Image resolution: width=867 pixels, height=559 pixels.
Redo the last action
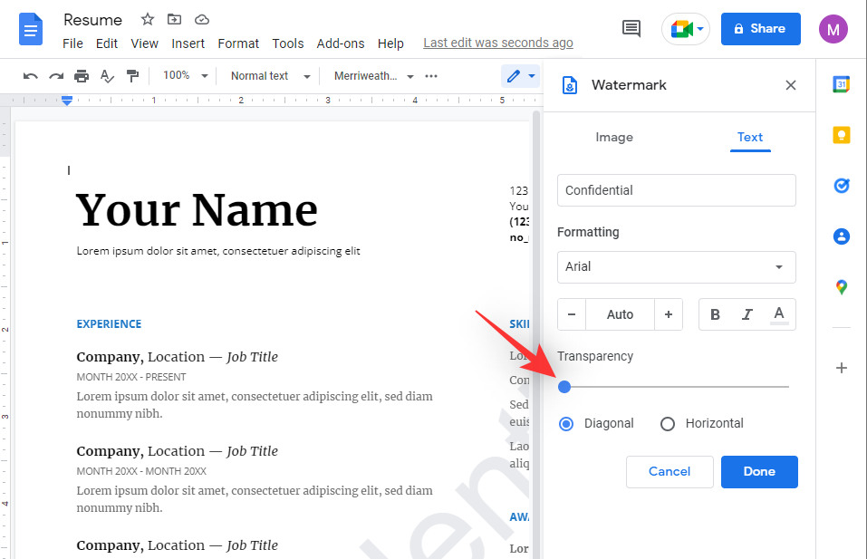pos(56,76)
